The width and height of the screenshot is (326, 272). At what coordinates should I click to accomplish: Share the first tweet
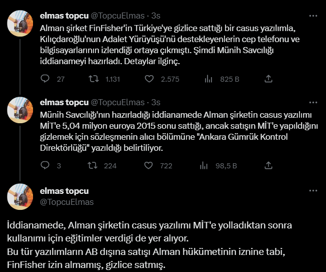268,79
